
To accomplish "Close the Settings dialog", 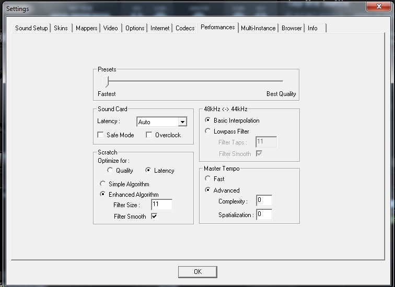I will (378, 6).
